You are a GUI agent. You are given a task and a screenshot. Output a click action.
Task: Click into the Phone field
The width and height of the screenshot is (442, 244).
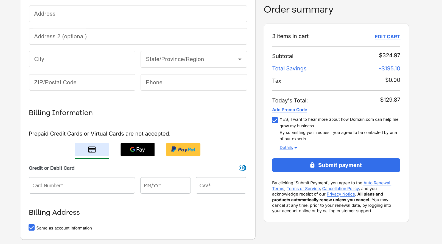pos(194,82)
